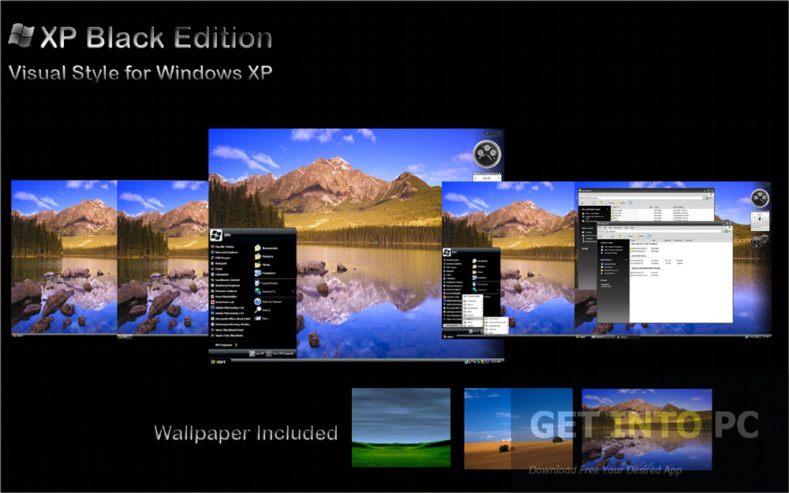Open Pictures folder in center Start menu
The width and height of the screenshot is (789, 493).
click(264, 256)
